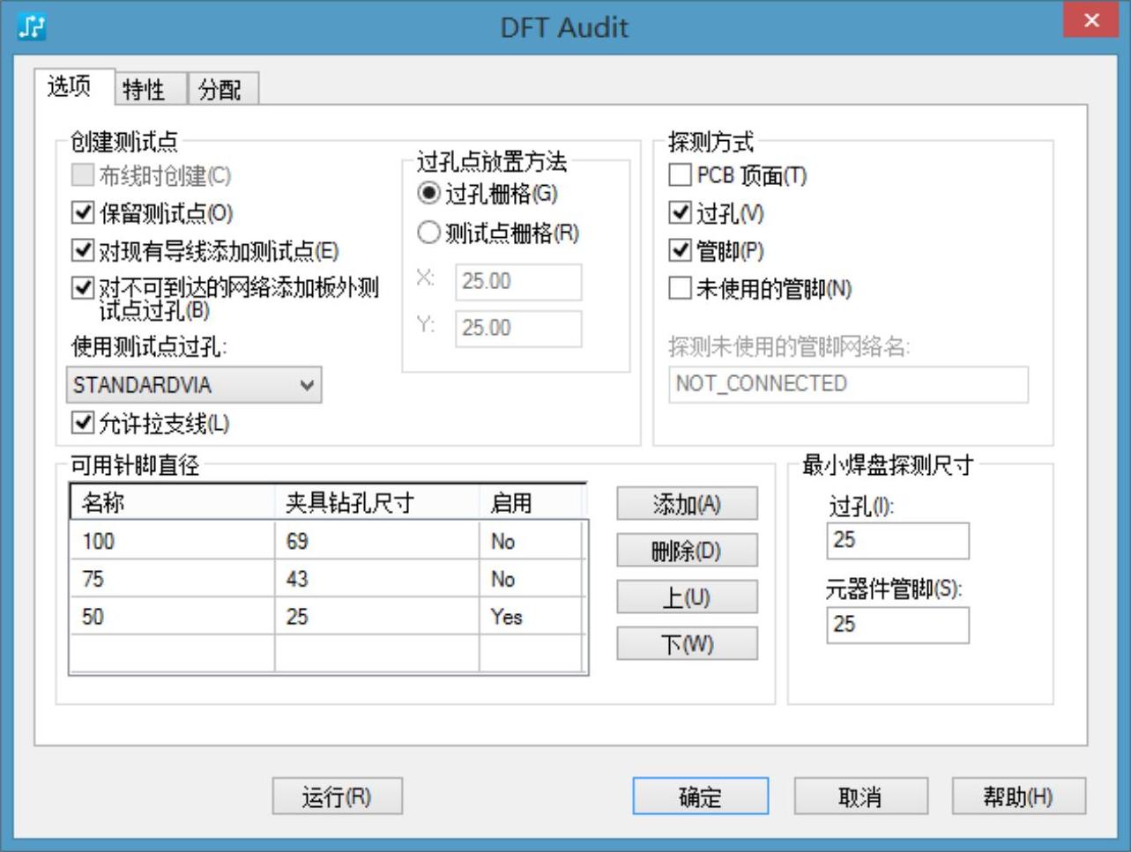
Task: Select the 测试点栅格(R) radio button
Action: (x=428, y=233)
